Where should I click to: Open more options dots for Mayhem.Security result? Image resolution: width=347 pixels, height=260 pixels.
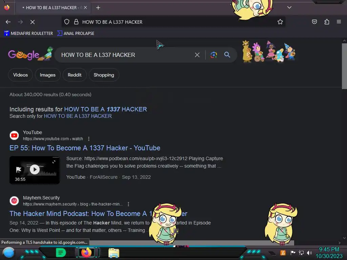[128, 204]
